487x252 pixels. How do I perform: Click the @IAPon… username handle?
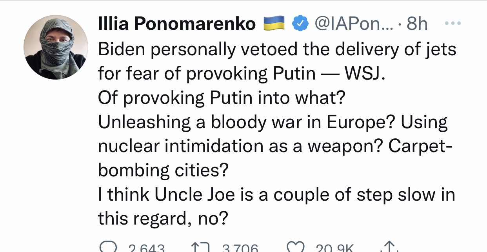351,24
